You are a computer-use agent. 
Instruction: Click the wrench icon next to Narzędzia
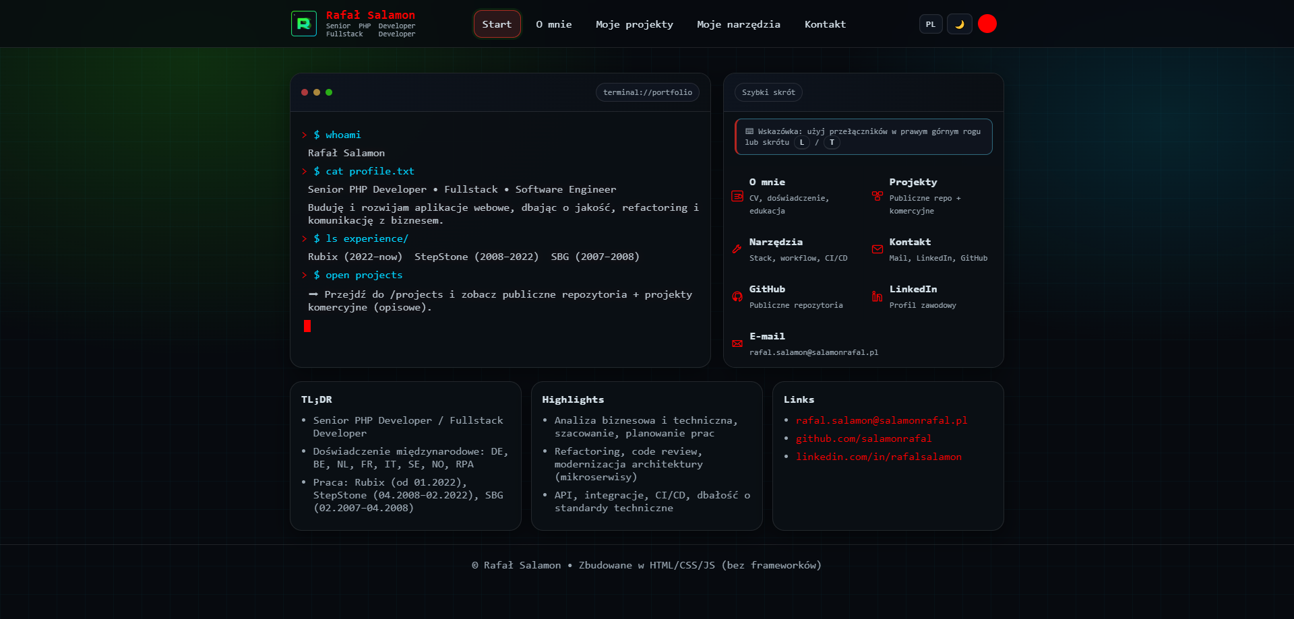click(737, 249)
